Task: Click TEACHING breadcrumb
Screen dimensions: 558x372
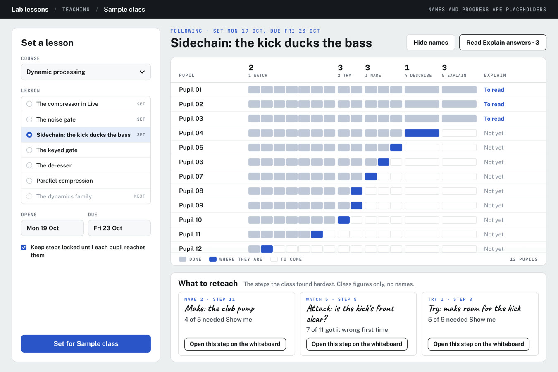Action: 76,9
